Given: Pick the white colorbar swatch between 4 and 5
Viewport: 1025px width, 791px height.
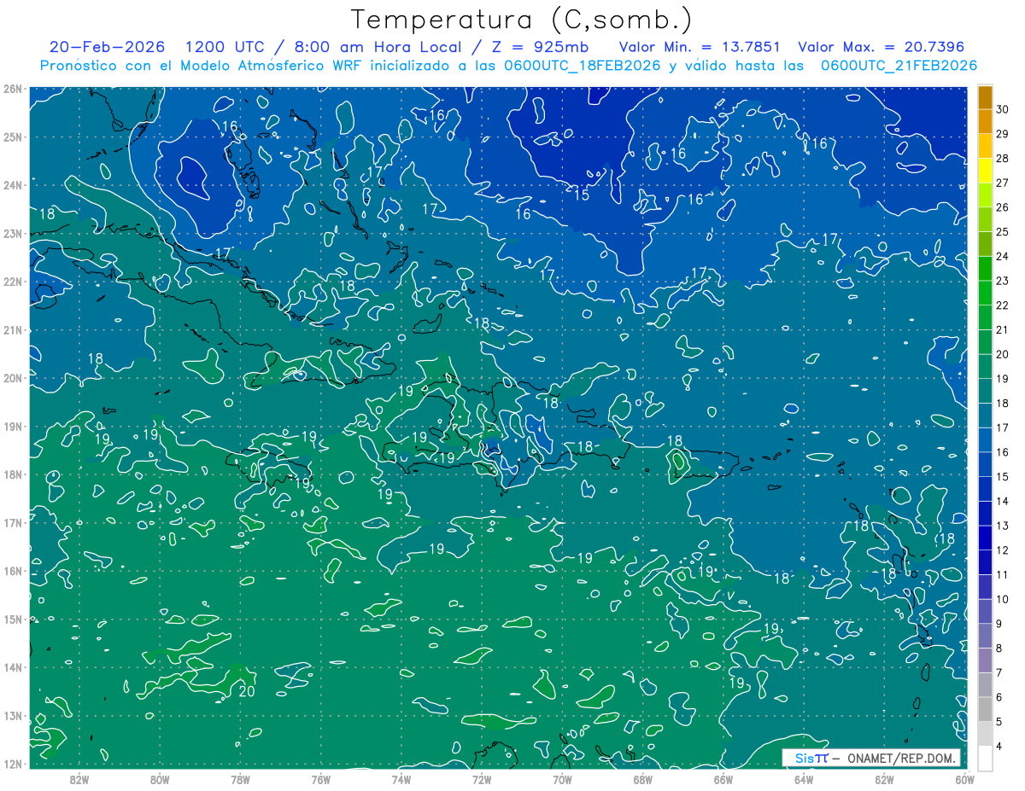Looking at the screenshot, I should tap(985, 735).
